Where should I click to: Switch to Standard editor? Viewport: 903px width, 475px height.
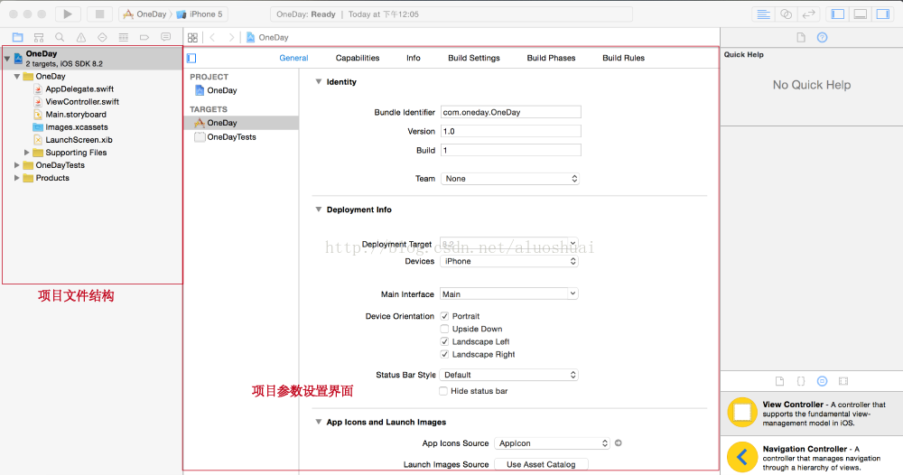tap(764, 14)
